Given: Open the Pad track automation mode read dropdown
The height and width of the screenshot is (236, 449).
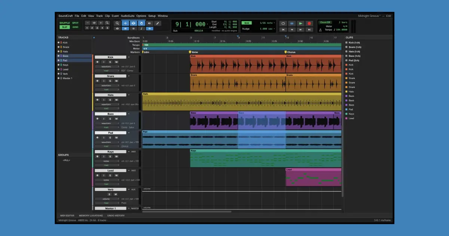Looking at the screenshot, I should pyautogui.click(x=107, y=146).
